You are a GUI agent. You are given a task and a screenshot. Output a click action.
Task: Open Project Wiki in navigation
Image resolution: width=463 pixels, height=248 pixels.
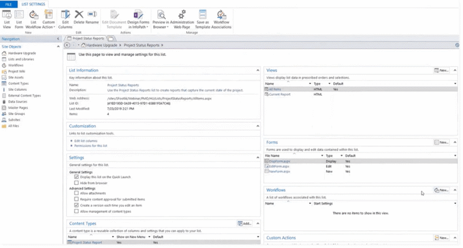click(16, 72)
